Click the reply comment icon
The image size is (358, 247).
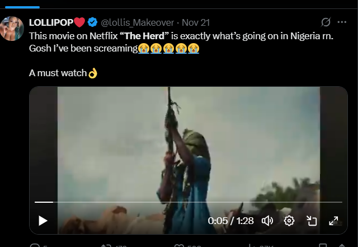[34, 245]
